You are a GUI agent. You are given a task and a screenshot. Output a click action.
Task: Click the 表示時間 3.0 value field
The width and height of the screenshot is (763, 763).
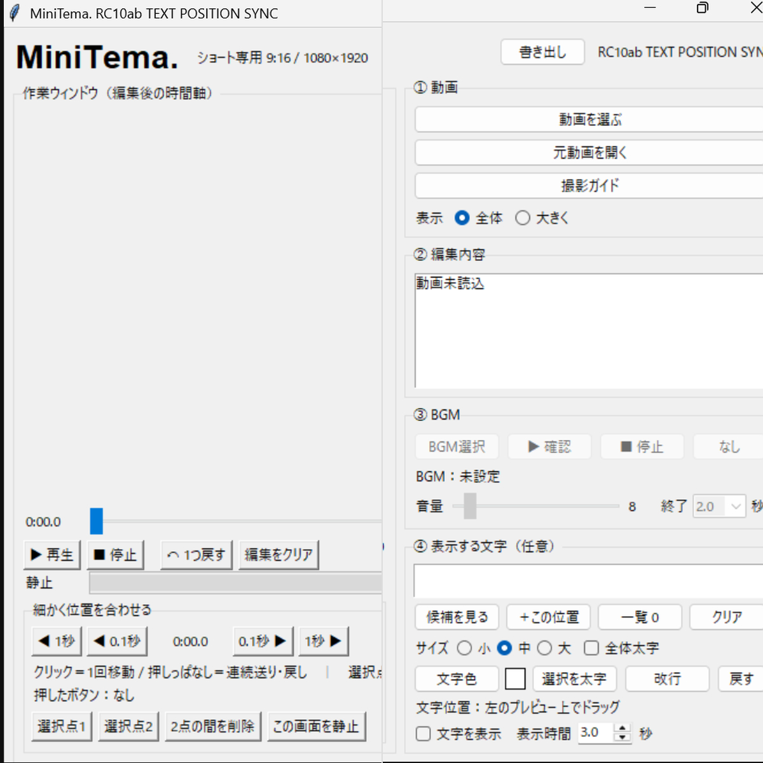coord(595,732)
